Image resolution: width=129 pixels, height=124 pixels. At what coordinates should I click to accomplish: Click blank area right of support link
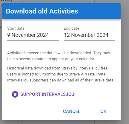(96, 94)
